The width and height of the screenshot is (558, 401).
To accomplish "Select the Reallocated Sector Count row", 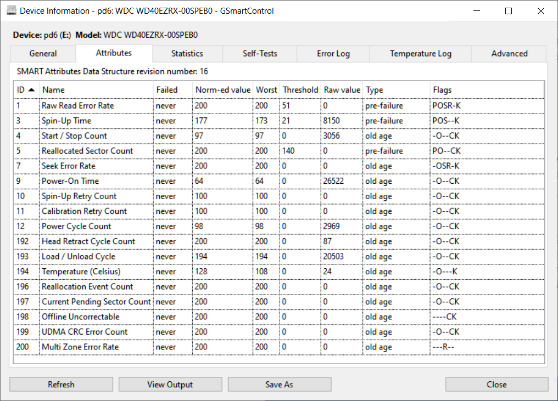I will point(279,151).
